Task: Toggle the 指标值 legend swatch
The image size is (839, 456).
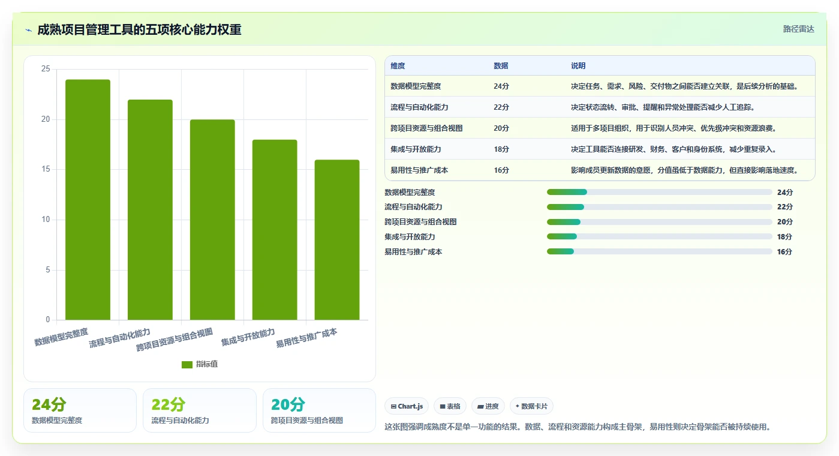Action: (x=187, y=365)
